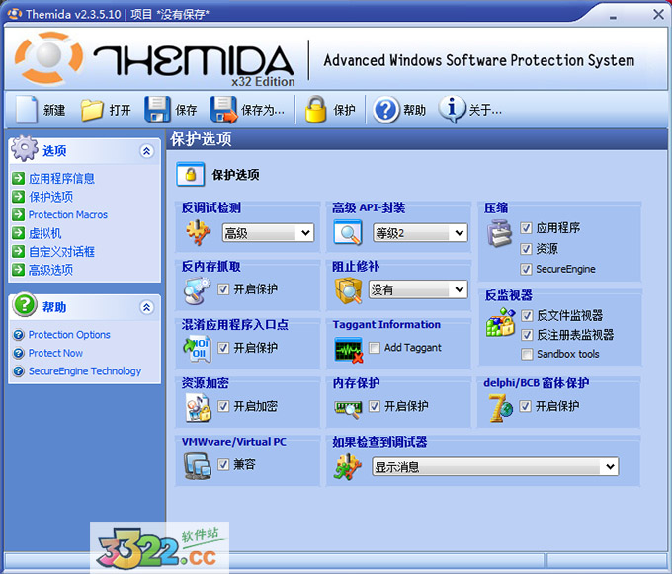Click the 内存保护 RAM chip icon

pyautogui.click(x=348, y=409)
